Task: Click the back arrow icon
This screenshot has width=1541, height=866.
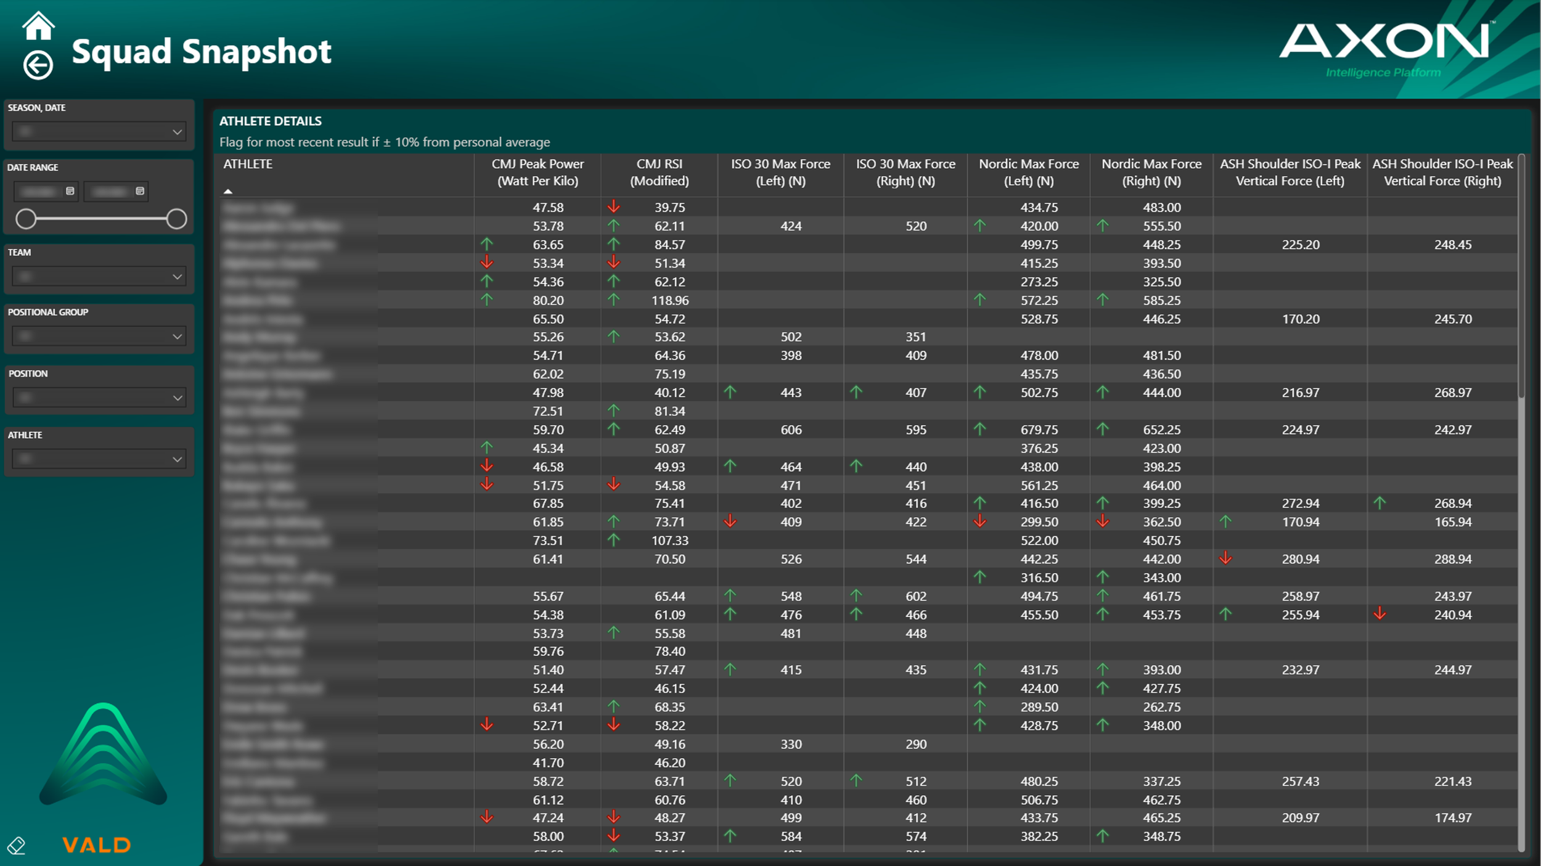Action: point(38,65)
